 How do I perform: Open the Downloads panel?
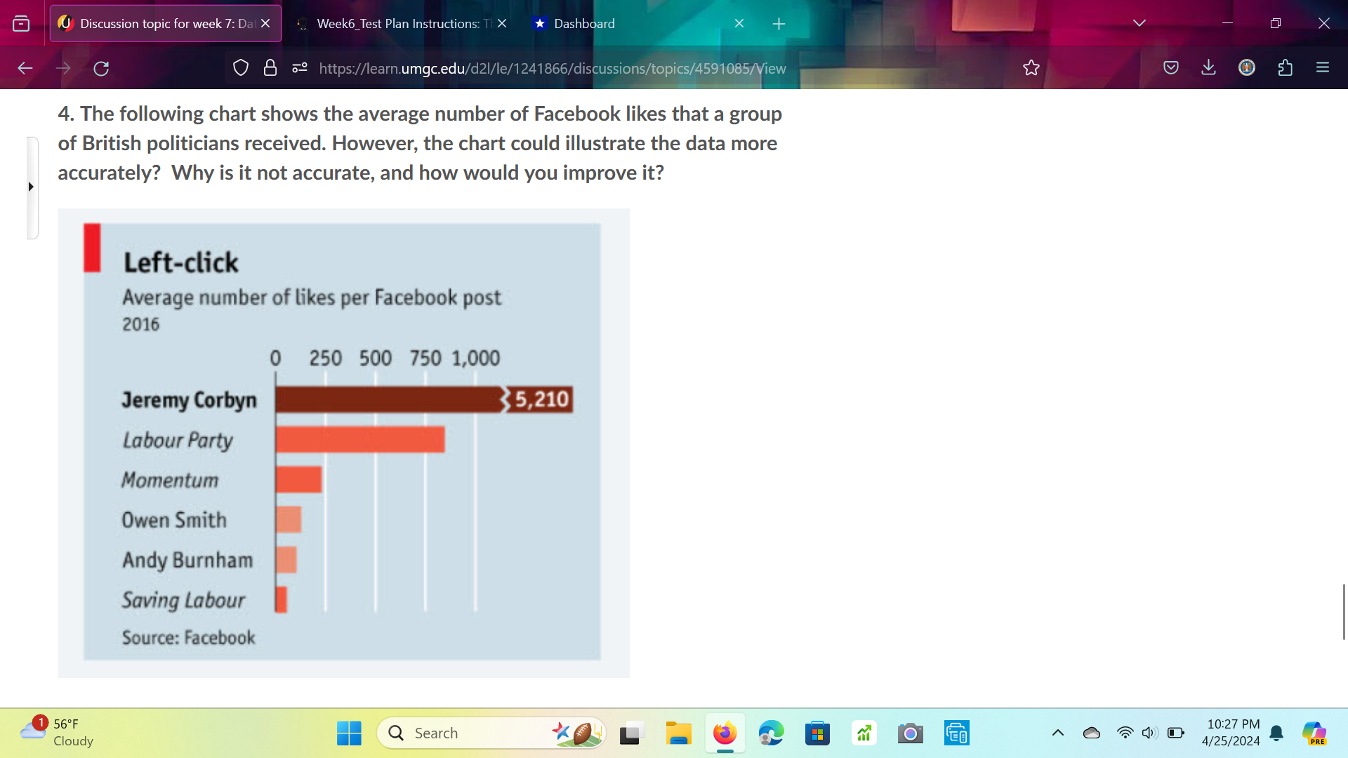[1208, 67]
